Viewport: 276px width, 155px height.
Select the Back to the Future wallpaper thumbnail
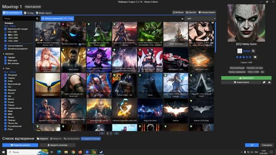[150, 111]
